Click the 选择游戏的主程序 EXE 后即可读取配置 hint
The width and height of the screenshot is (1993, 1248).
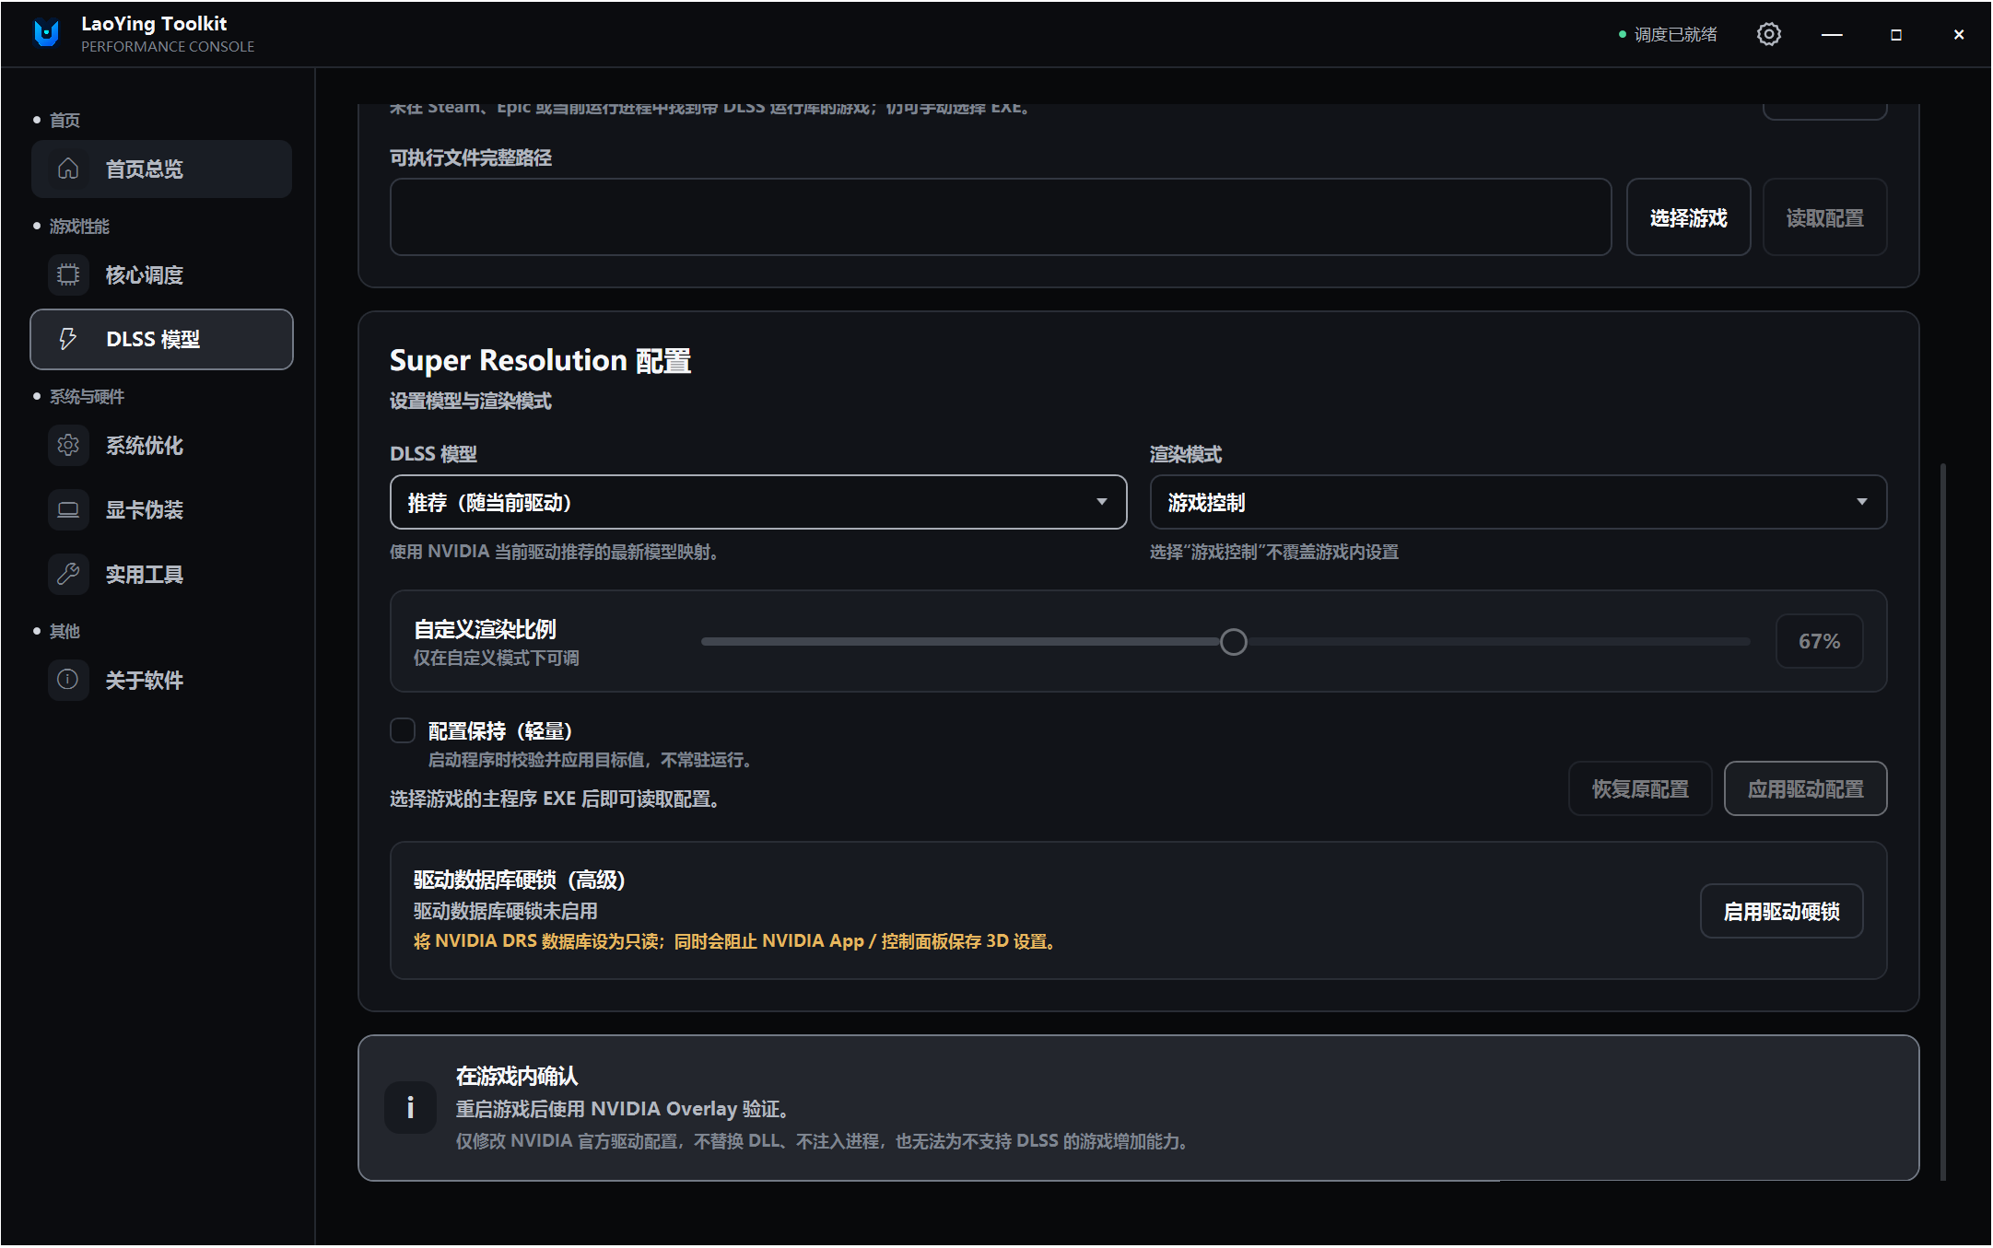tap(555, 799)
